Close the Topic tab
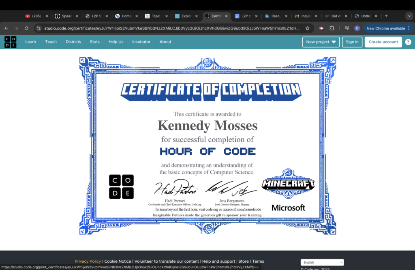The width and height of the screenshot is (415, 270). [167, 16]
